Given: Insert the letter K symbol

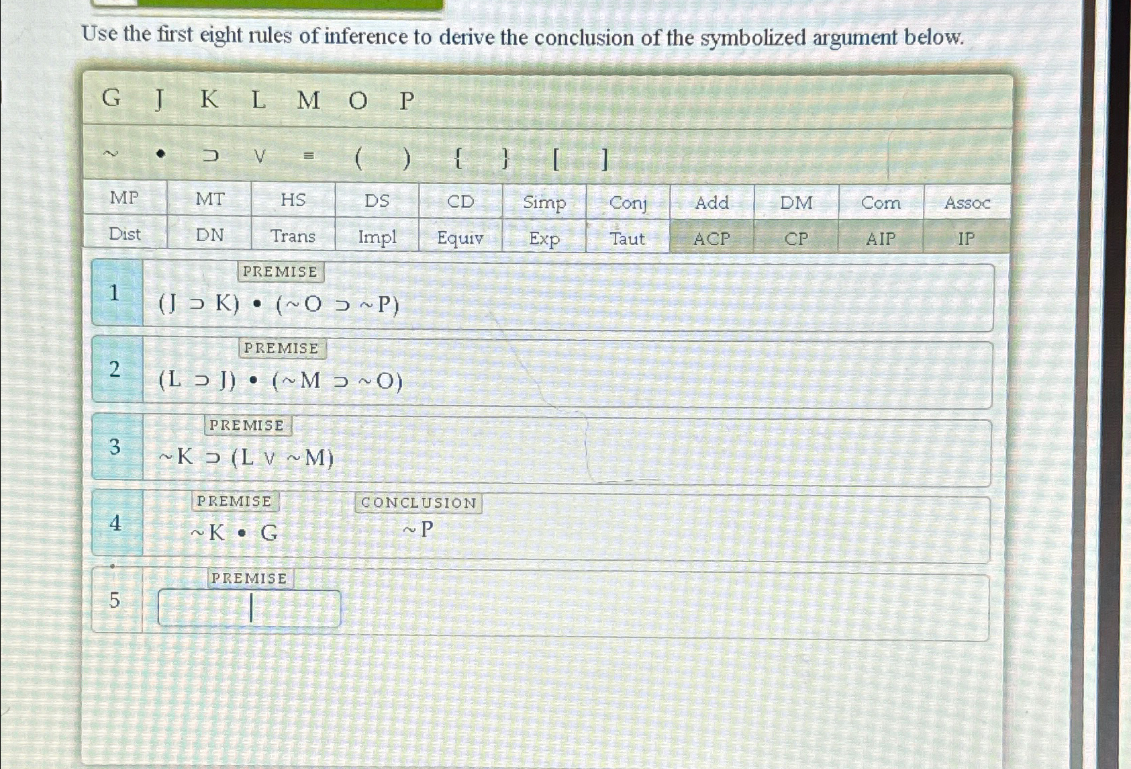Looking at the screenshot, I should pos(209,99).
